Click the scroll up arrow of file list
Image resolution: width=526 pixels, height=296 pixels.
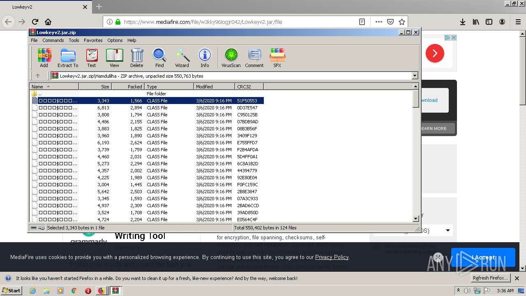point(415,86)
